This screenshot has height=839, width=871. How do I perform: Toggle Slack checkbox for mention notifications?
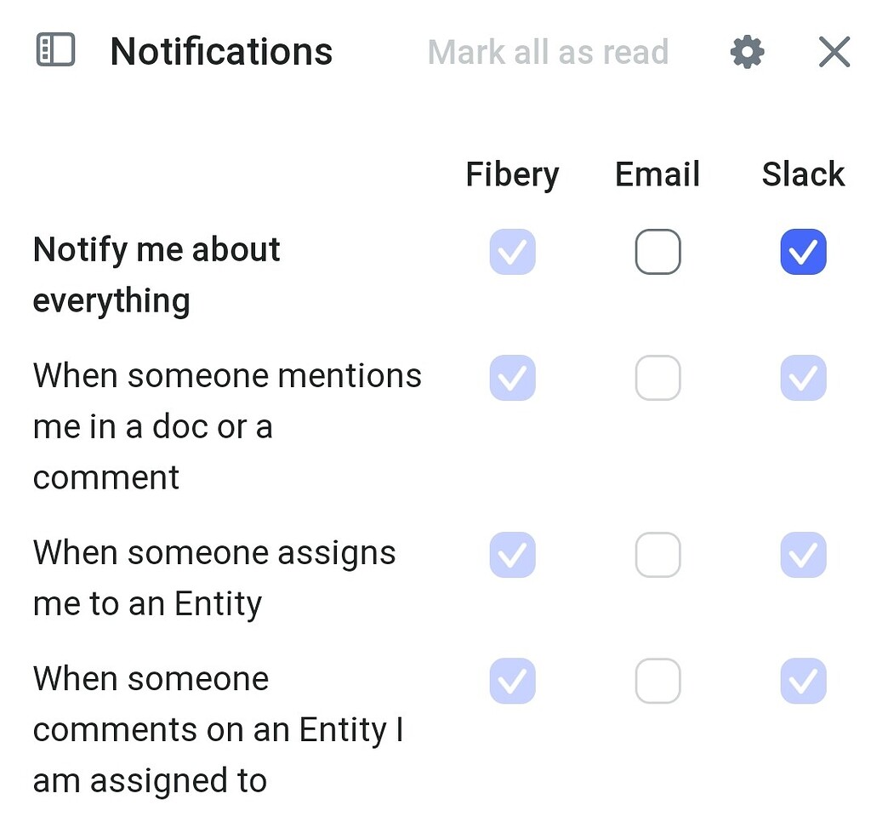click(x=803, y=378)
